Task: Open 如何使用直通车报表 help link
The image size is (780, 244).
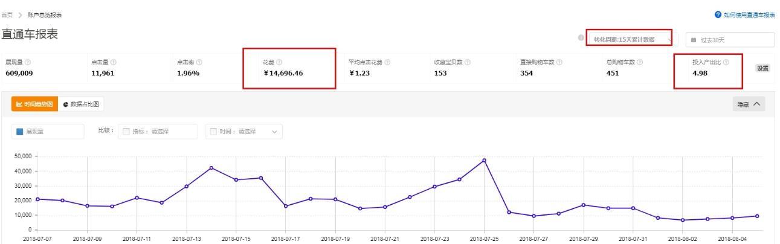Action: tap(749, 14)
